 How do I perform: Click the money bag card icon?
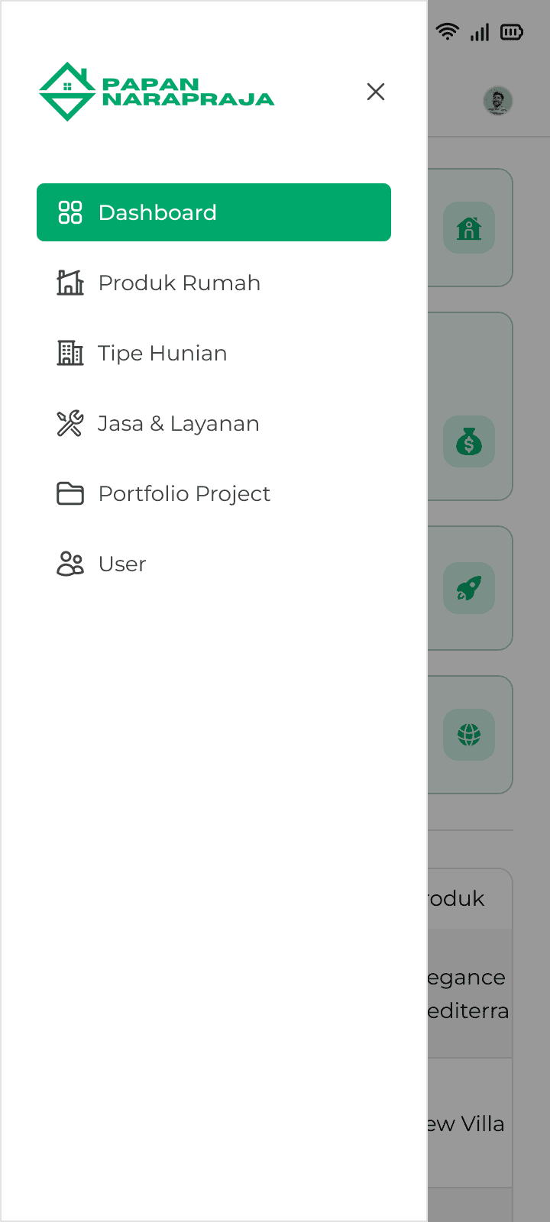pos(469,441)
